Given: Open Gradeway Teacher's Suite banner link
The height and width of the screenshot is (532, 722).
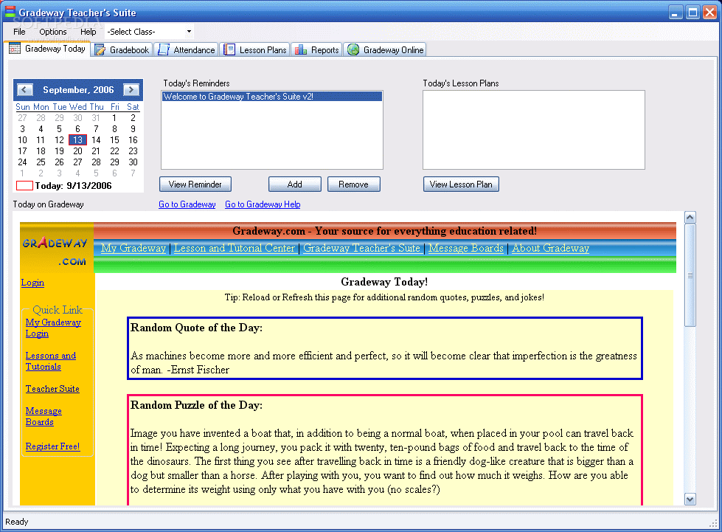Looking at the screenshot, I should (361, 248).
